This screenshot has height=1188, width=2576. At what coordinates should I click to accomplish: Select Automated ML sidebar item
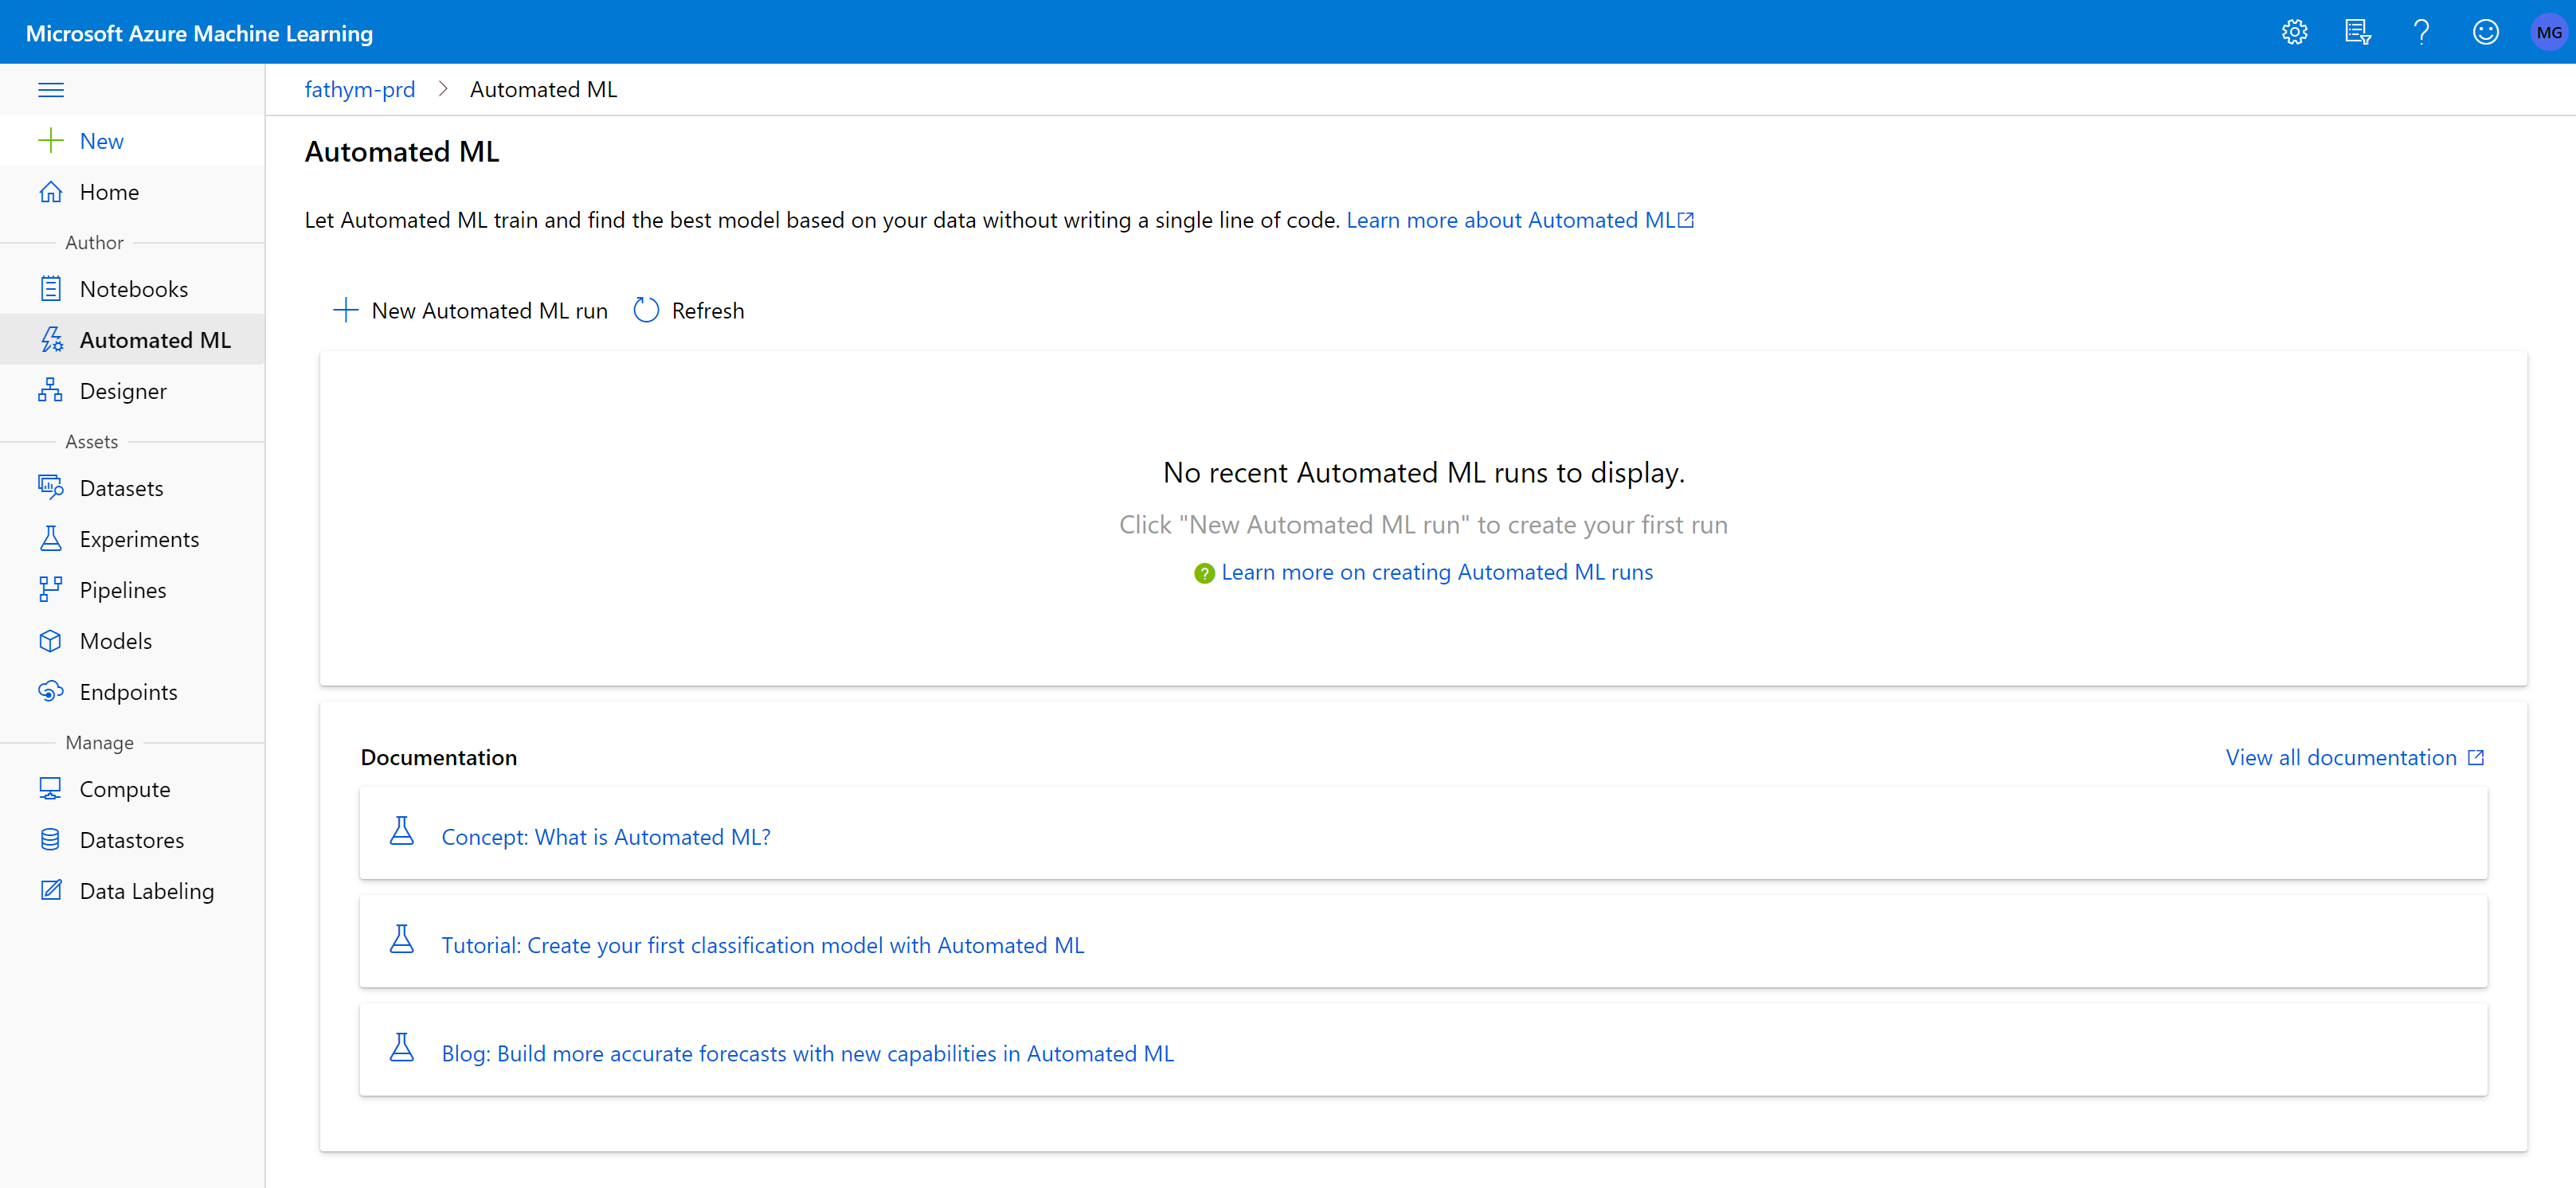tap(133, 340)
